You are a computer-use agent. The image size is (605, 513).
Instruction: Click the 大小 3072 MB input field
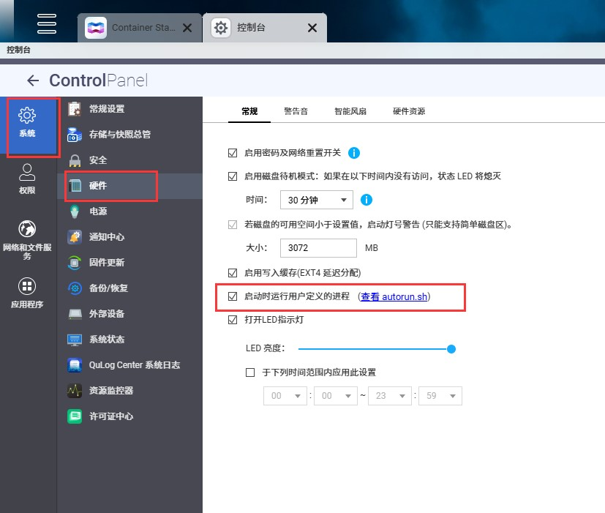318,248
